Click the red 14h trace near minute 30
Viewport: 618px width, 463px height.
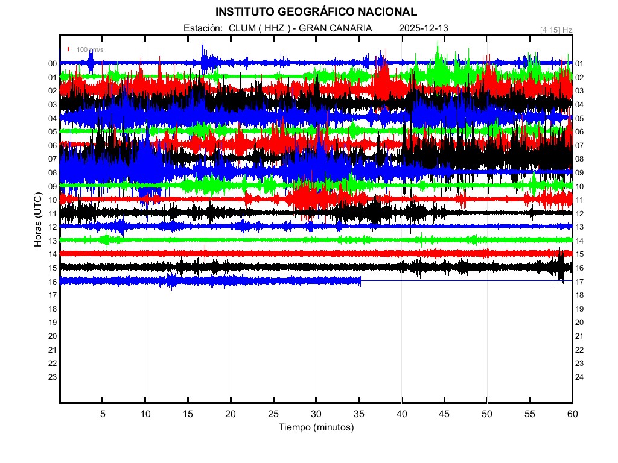316,253
